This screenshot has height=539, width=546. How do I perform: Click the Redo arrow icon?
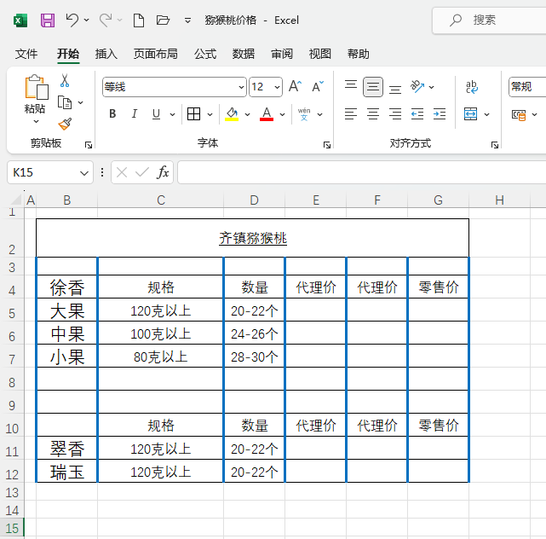pos(106,20)
